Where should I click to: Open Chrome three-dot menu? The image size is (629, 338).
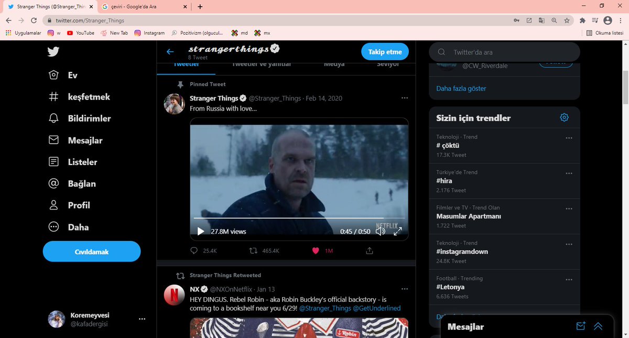click(x=620, y=20)
